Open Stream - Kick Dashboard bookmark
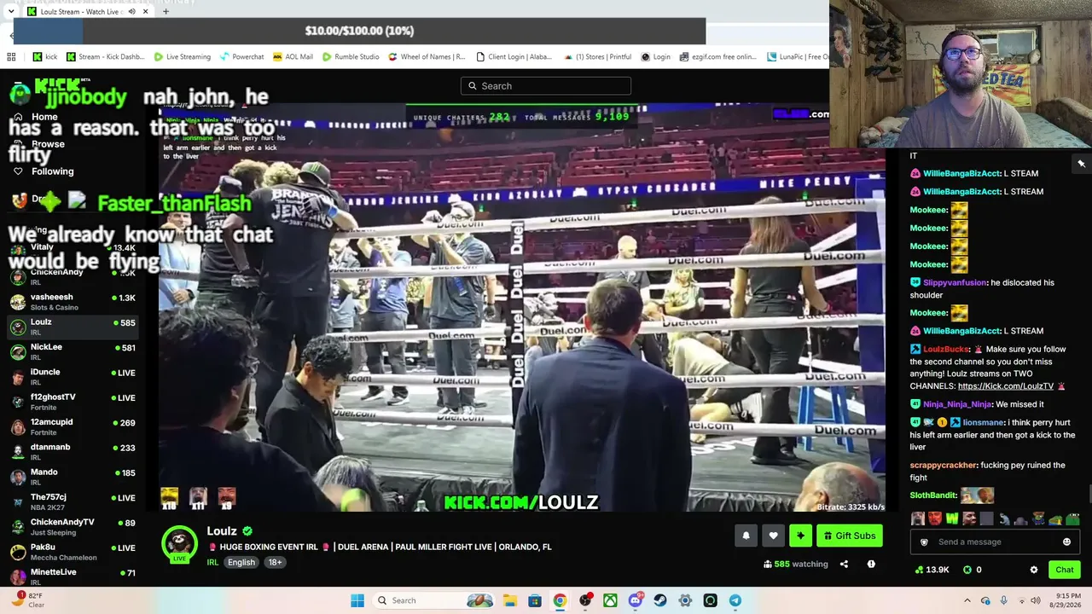The image size is (1092, 614). coord(105,57)
